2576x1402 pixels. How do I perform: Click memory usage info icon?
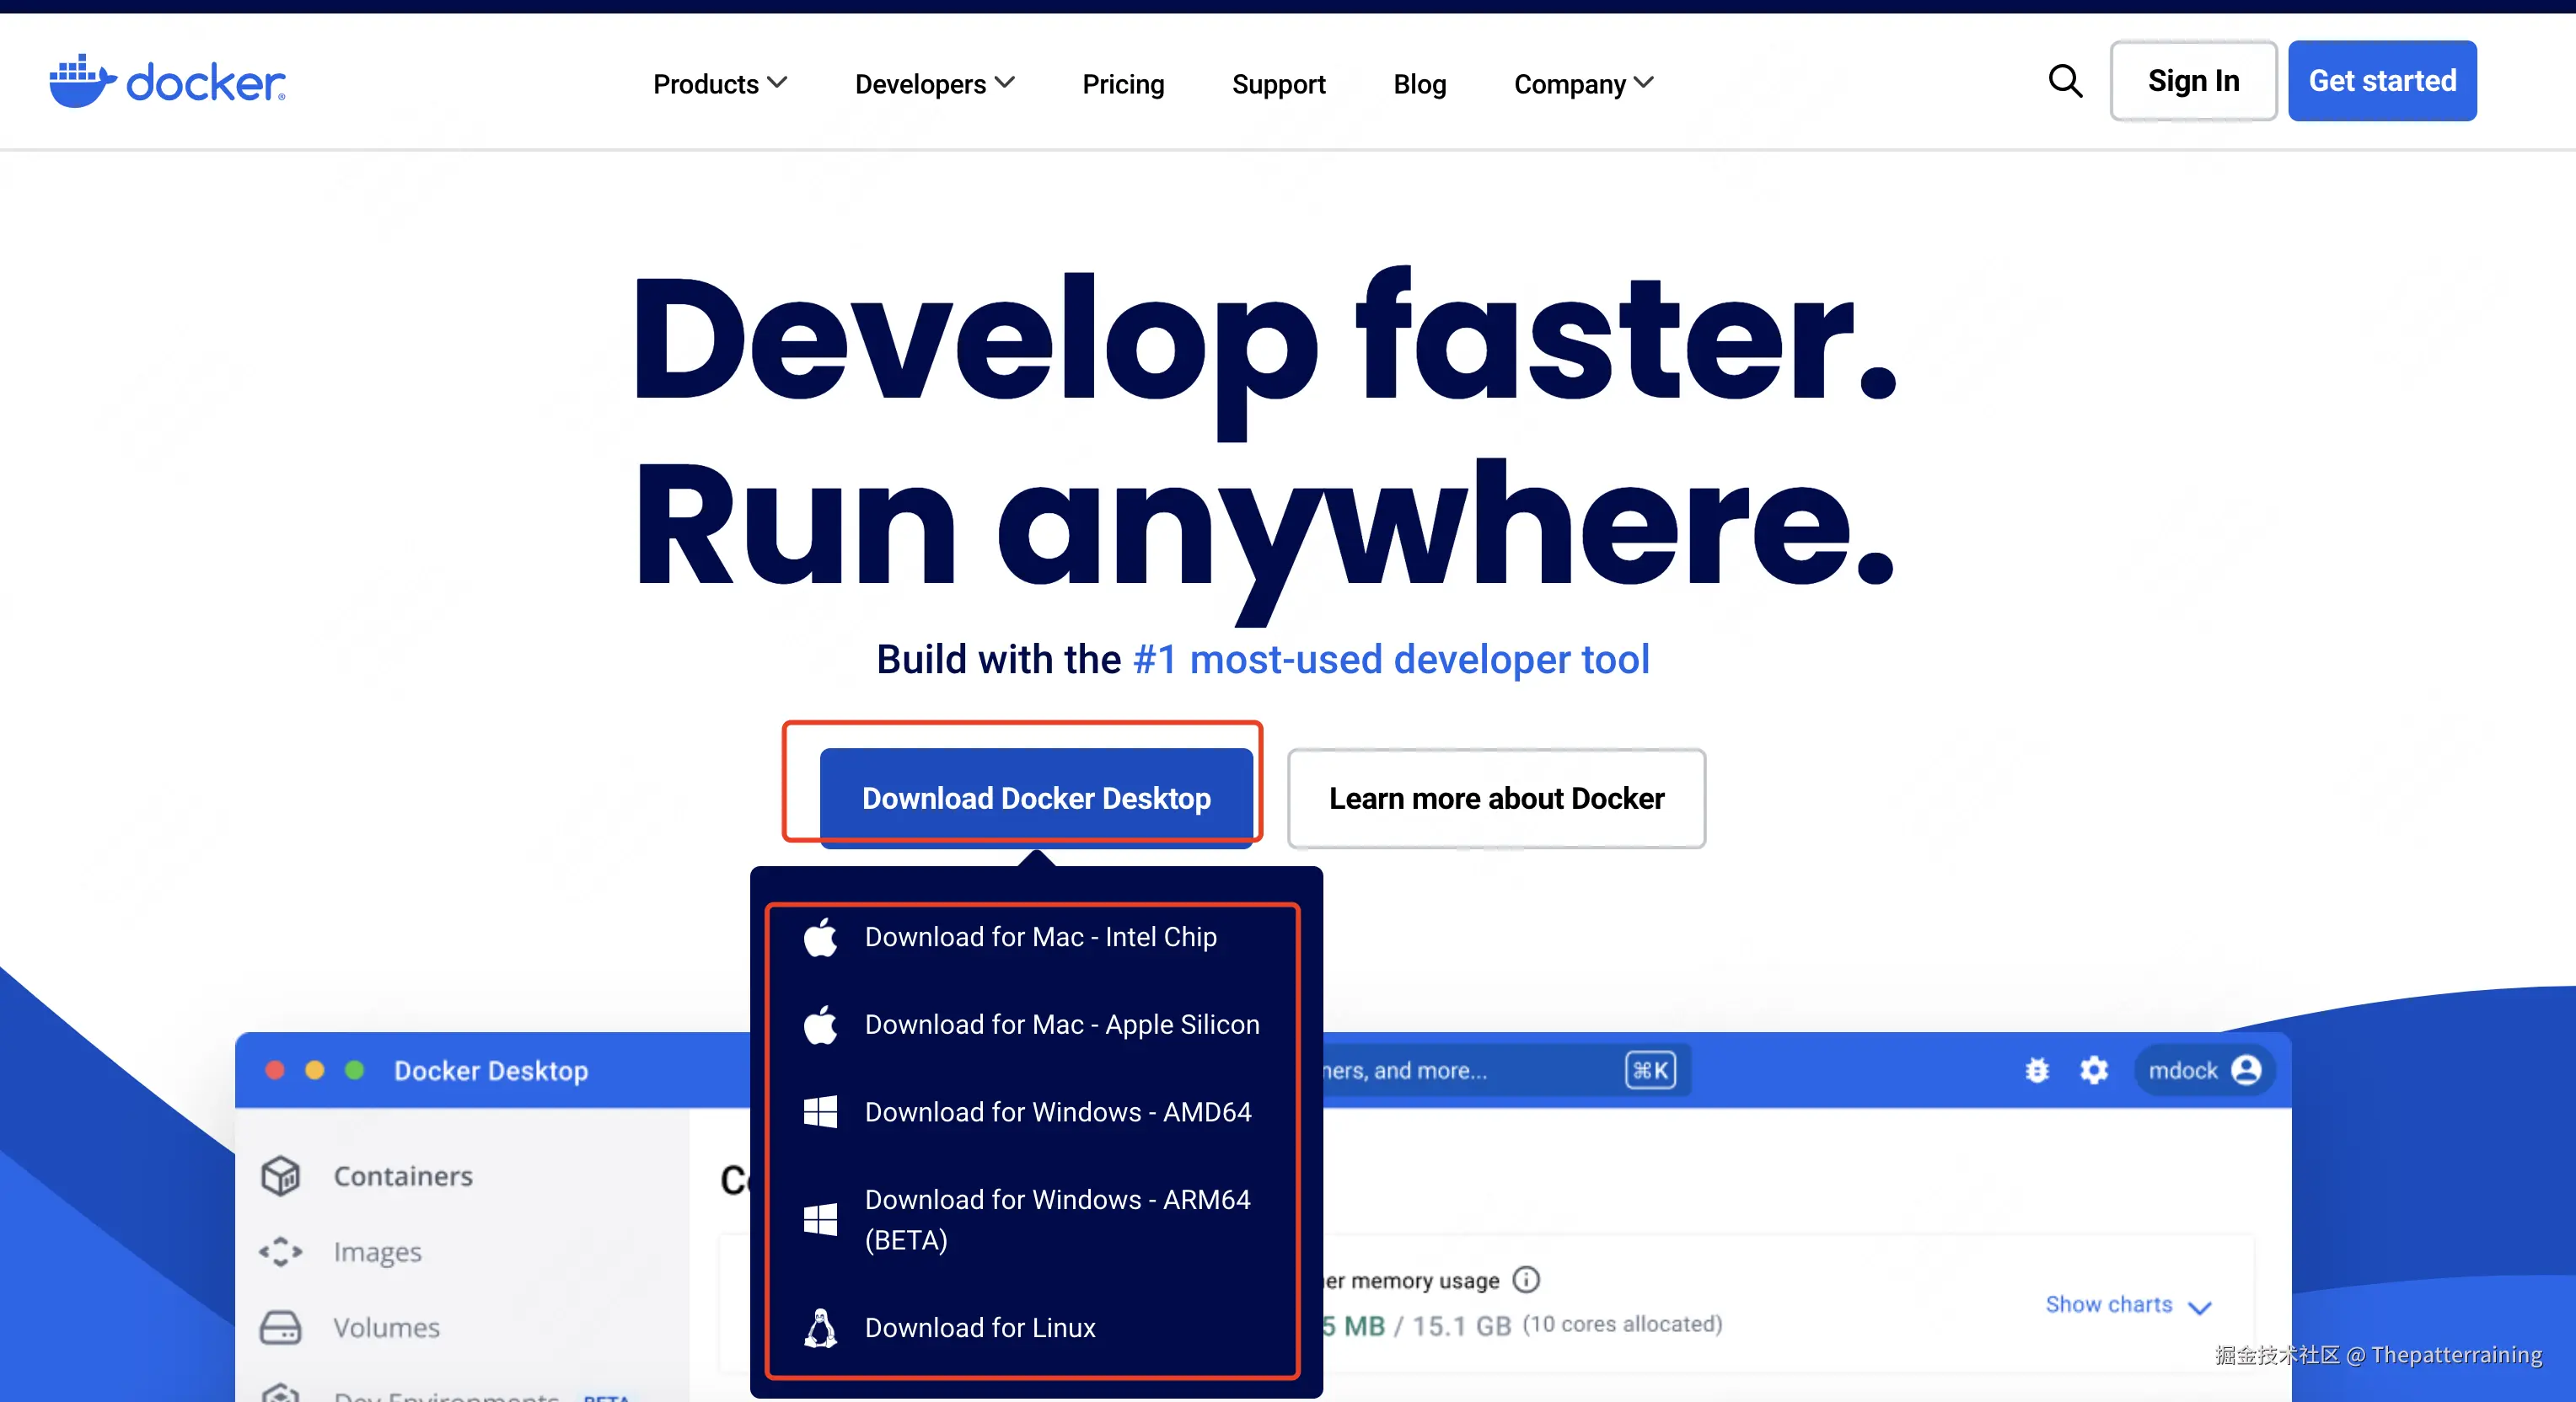coord(1526,1279)
